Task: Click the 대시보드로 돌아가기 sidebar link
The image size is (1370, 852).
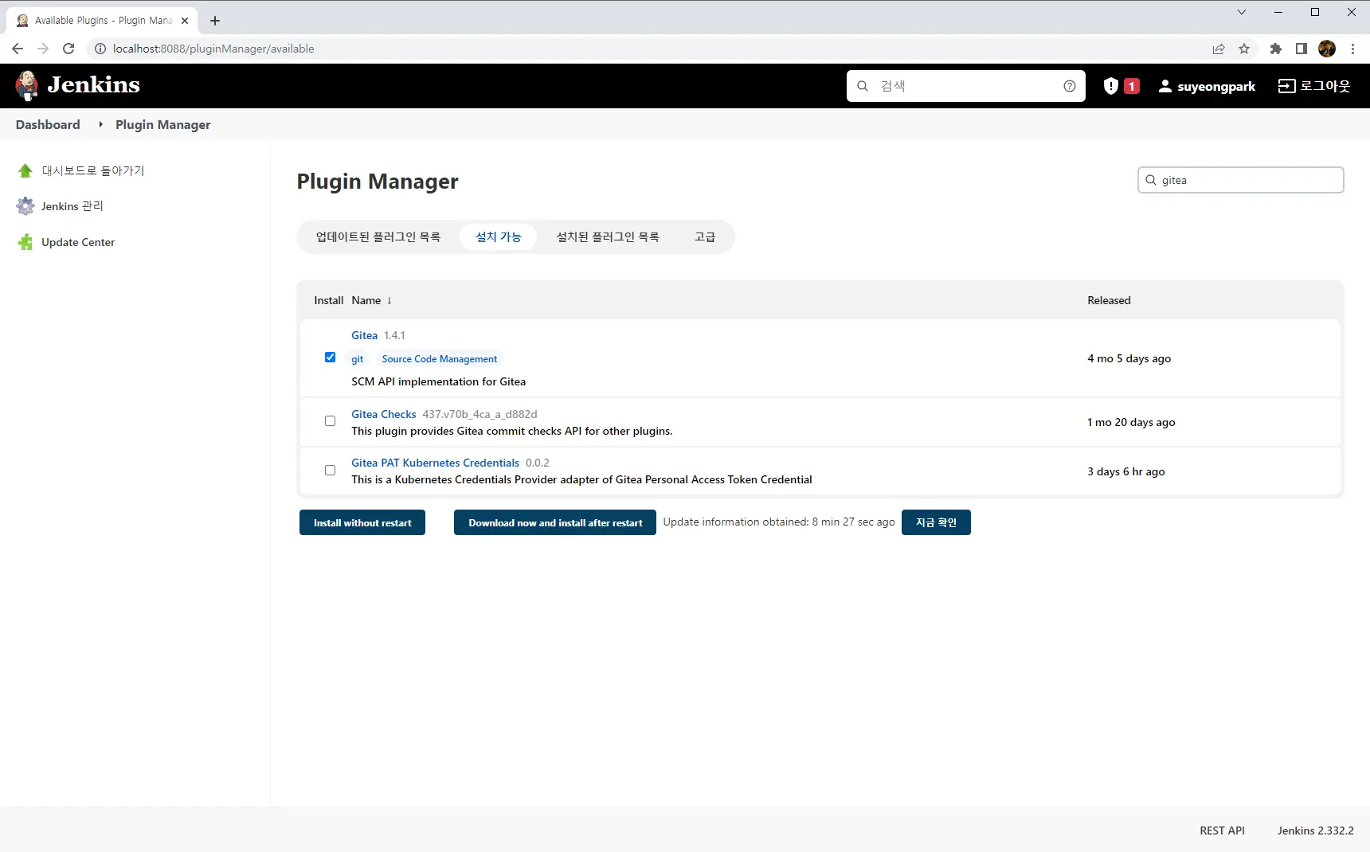Action: tap(93, 170)
